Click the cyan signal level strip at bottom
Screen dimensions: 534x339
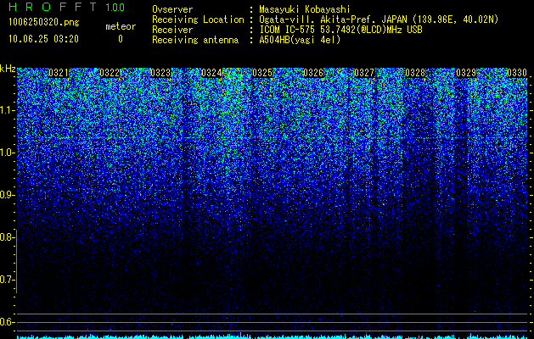[x=273, y=336]
